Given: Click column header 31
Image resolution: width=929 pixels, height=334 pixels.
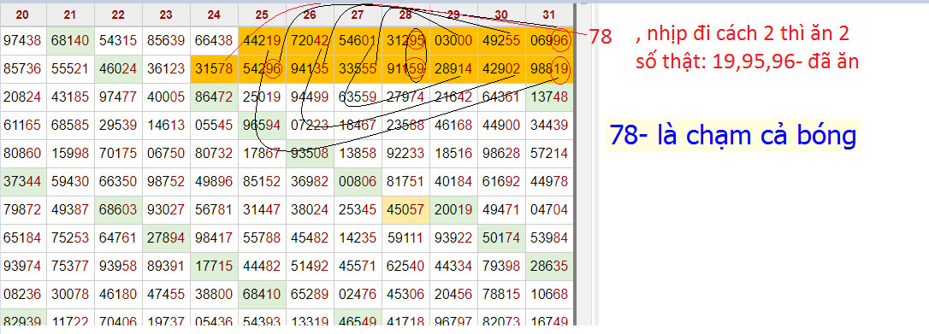Looking at the screenshot, I should point(548,15).
